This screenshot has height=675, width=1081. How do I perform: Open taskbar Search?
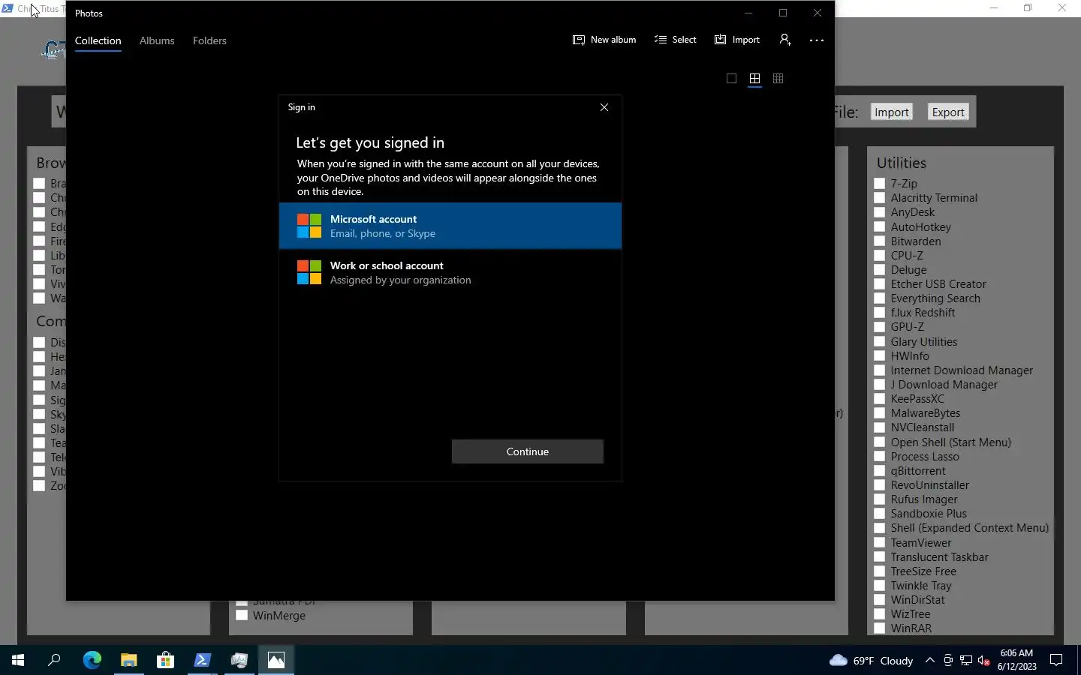coord(54,660)
